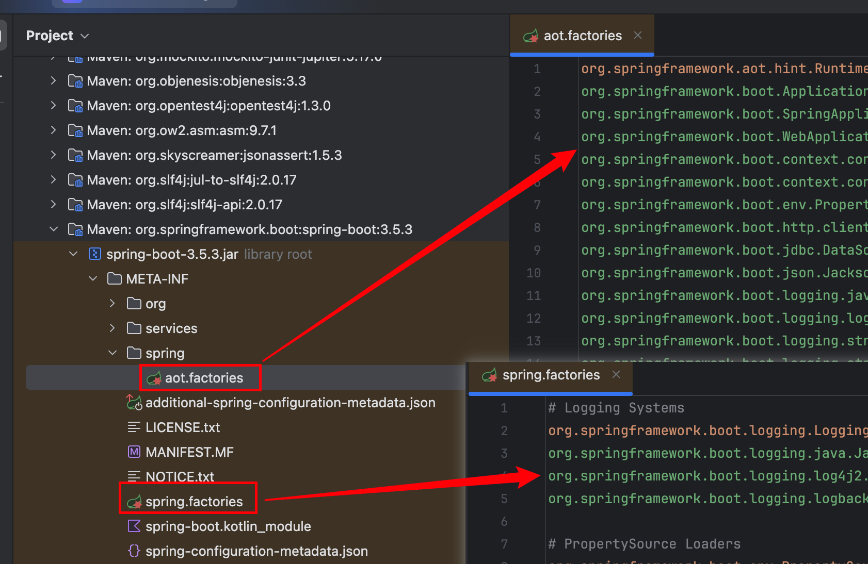Click the LICENSE.txt text file icon
Viewport: 868px width, 564px height.
pos(134,427)
